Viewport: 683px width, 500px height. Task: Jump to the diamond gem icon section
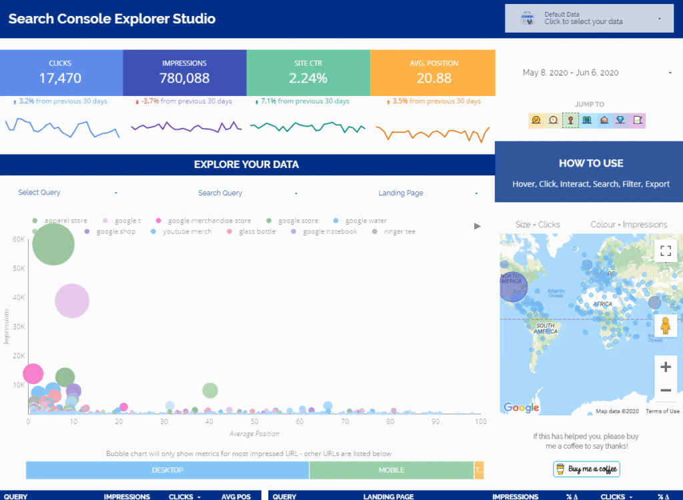coord(621,120)
